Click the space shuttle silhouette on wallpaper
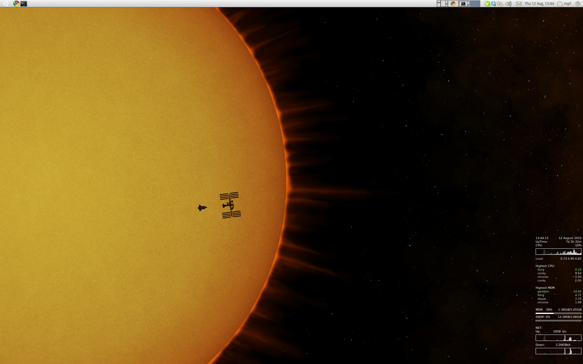The image size is (583, 364). pyautogui.click(x=202, y=208)
